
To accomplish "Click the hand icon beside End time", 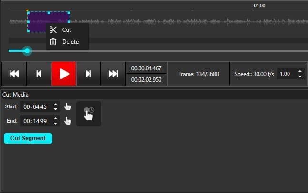I will pyautogui.click(x=68, y=121).
